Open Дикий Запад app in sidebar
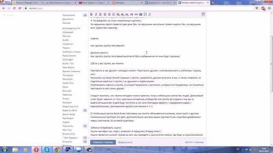The height and width of the screenshot is (153, 273). (x=69, y=114)
